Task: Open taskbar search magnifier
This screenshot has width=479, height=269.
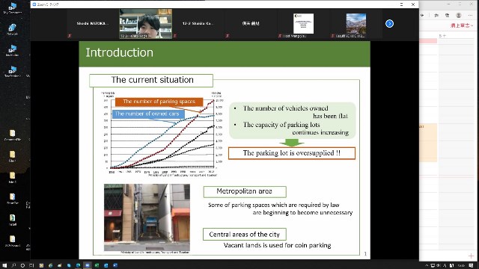Action: [x=13, y=265]
